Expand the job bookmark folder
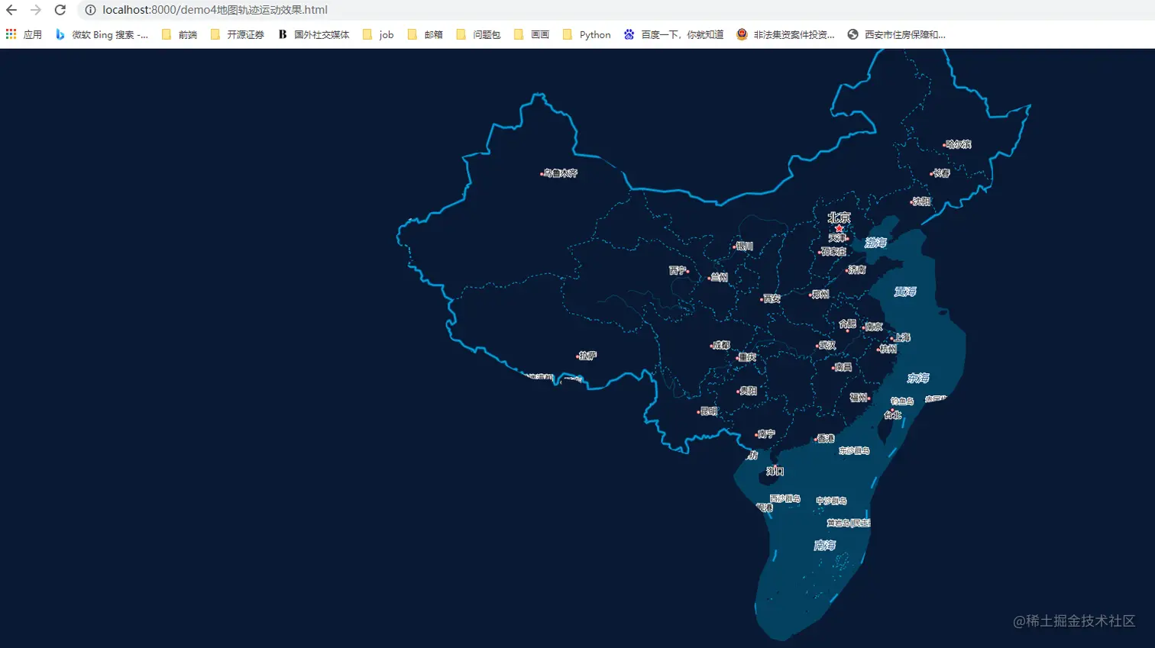The height and width of the screenshot is (648, 1155). 378,34
